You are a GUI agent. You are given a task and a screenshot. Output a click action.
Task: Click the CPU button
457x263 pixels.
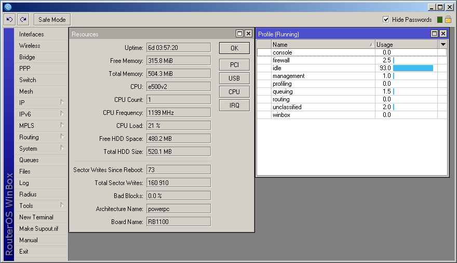[x=234, y=91]
